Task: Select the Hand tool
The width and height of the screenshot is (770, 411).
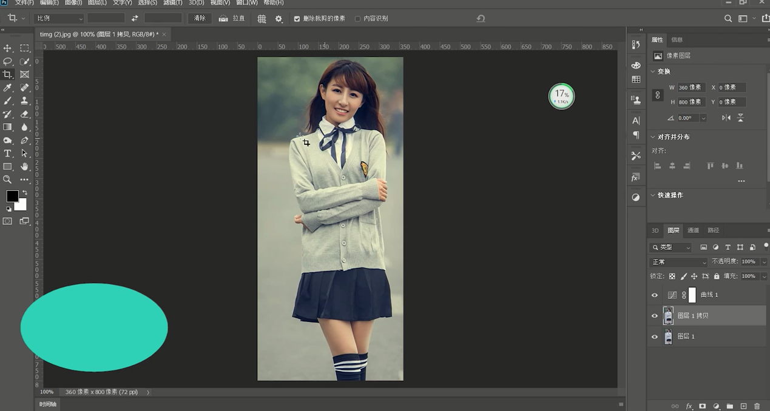Action: click(x=24, y=167)
